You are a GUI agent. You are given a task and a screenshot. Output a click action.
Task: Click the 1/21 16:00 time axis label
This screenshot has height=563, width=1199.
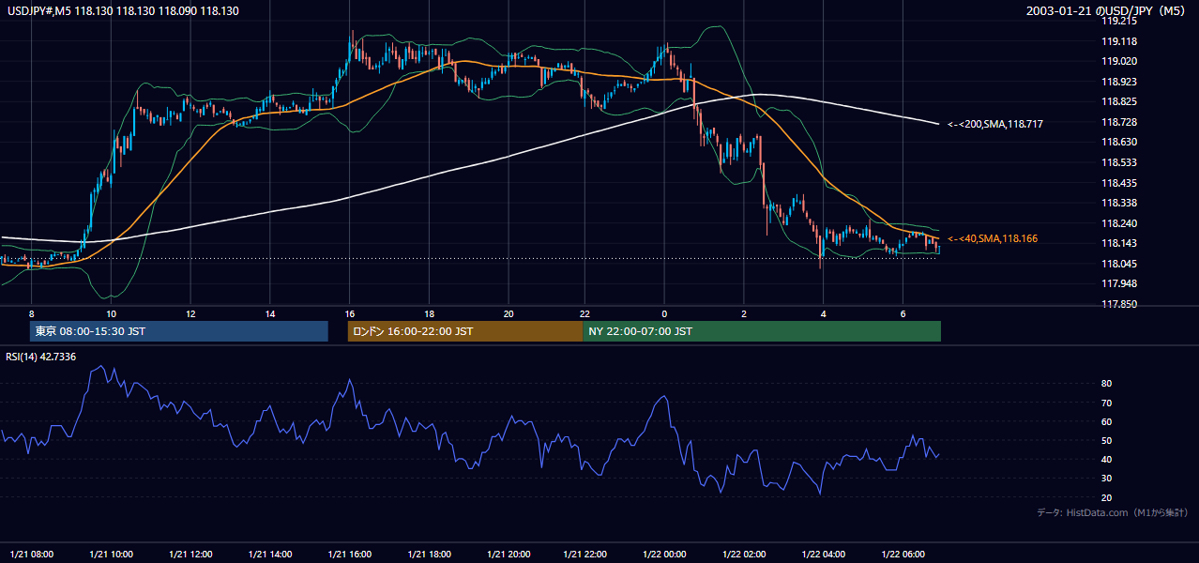pos(349,554)
